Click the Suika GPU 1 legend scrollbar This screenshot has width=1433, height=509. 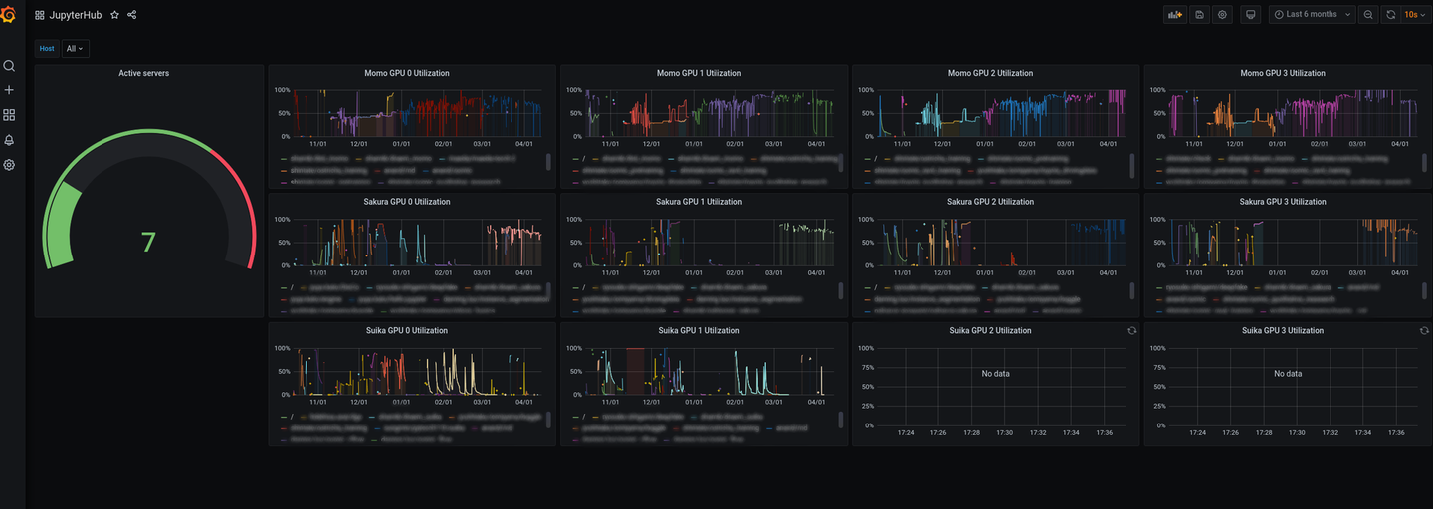coord(841,420)
